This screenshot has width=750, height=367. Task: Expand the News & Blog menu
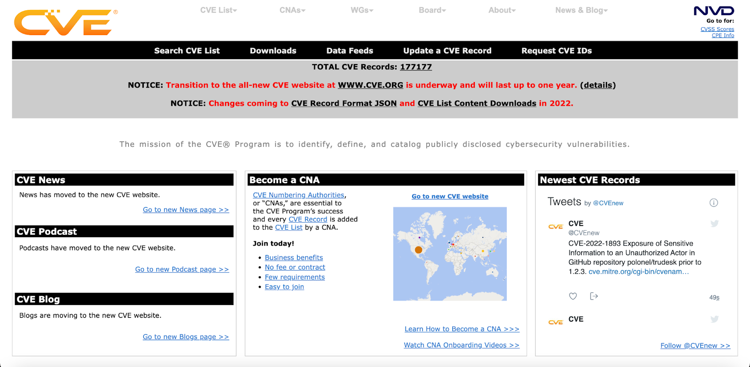point(581,10)
